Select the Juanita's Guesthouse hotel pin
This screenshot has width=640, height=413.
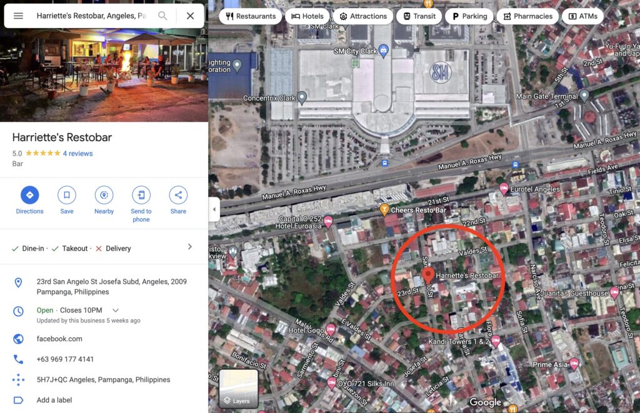tap(614, 292)
